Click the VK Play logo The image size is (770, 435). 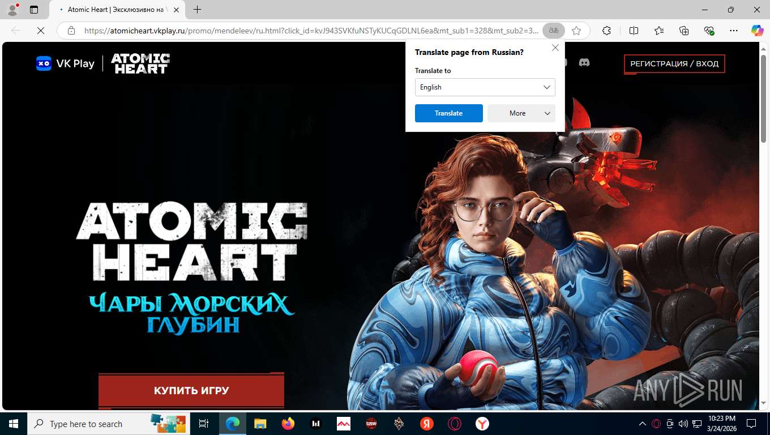point(65,63)
